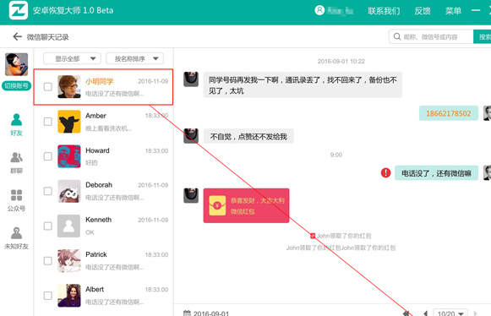
Task: Click Deborah's owl avatar
Action: coord(69,191)
